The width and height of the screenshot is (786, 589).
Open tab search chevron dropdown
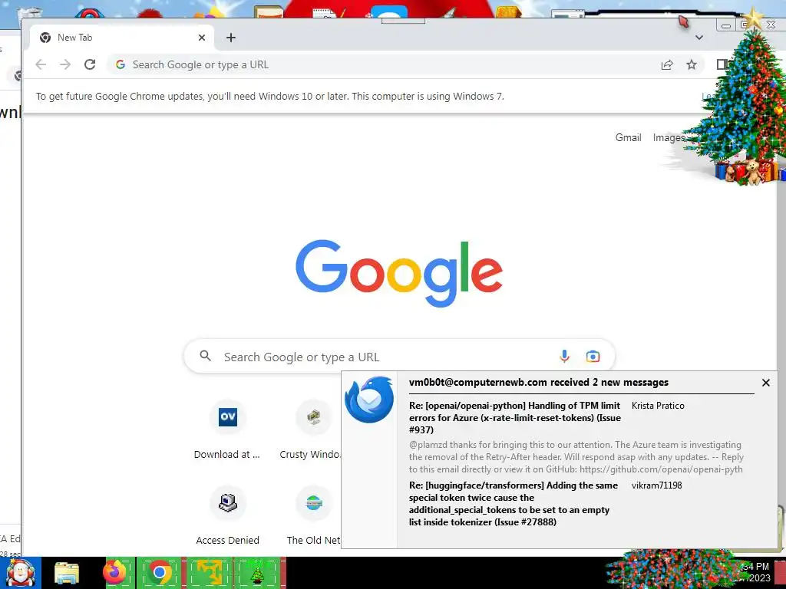tap(698, 38)
